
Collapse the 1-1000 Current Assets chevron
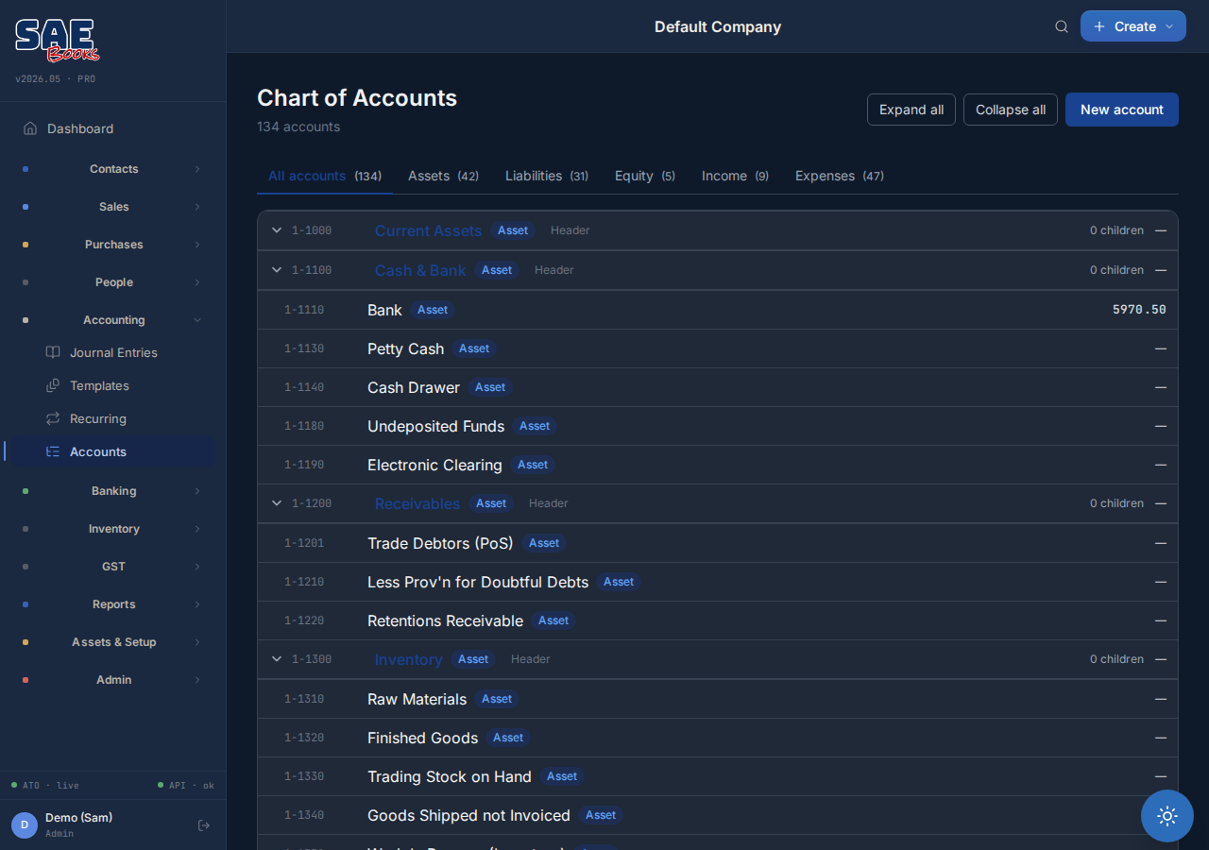277,230
